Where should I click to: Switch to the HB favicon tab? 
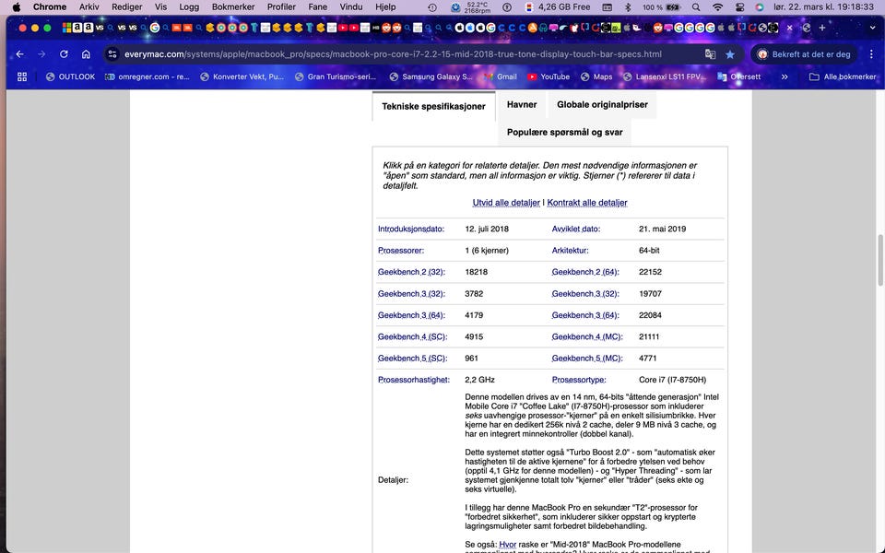click(375, 28)
